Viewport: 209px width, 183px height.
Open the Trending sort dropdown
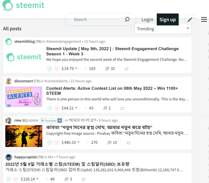[163, 29]
